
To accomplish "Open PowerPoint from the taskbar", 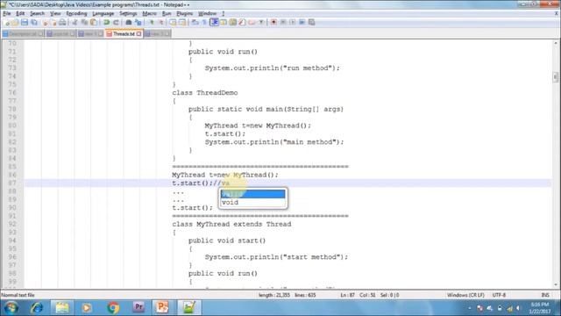I will coord(162,307).
